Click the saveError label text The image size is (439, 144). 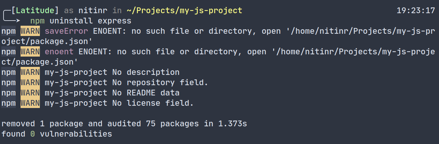(66, 31)
